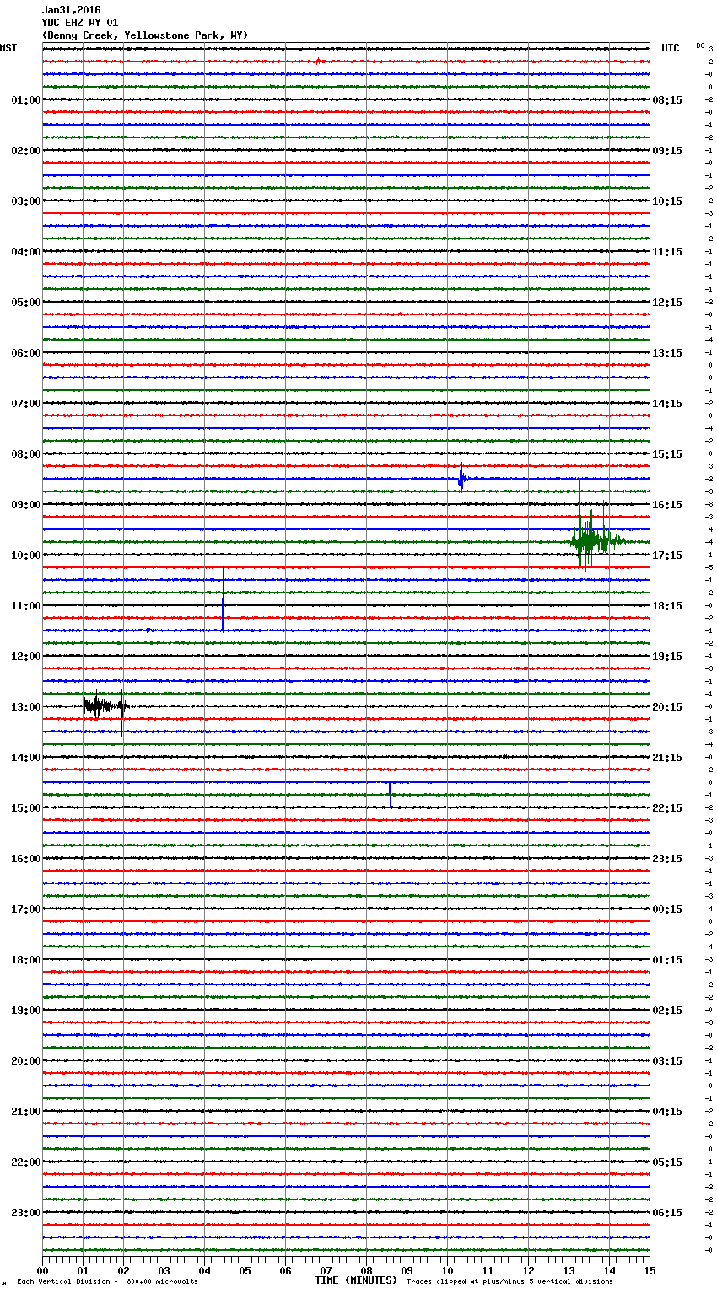Click the 'Each Vertical Division = 800.00 microvolts' note
The height and width of the screenshot is (1293, 717).
[107, 1282]
